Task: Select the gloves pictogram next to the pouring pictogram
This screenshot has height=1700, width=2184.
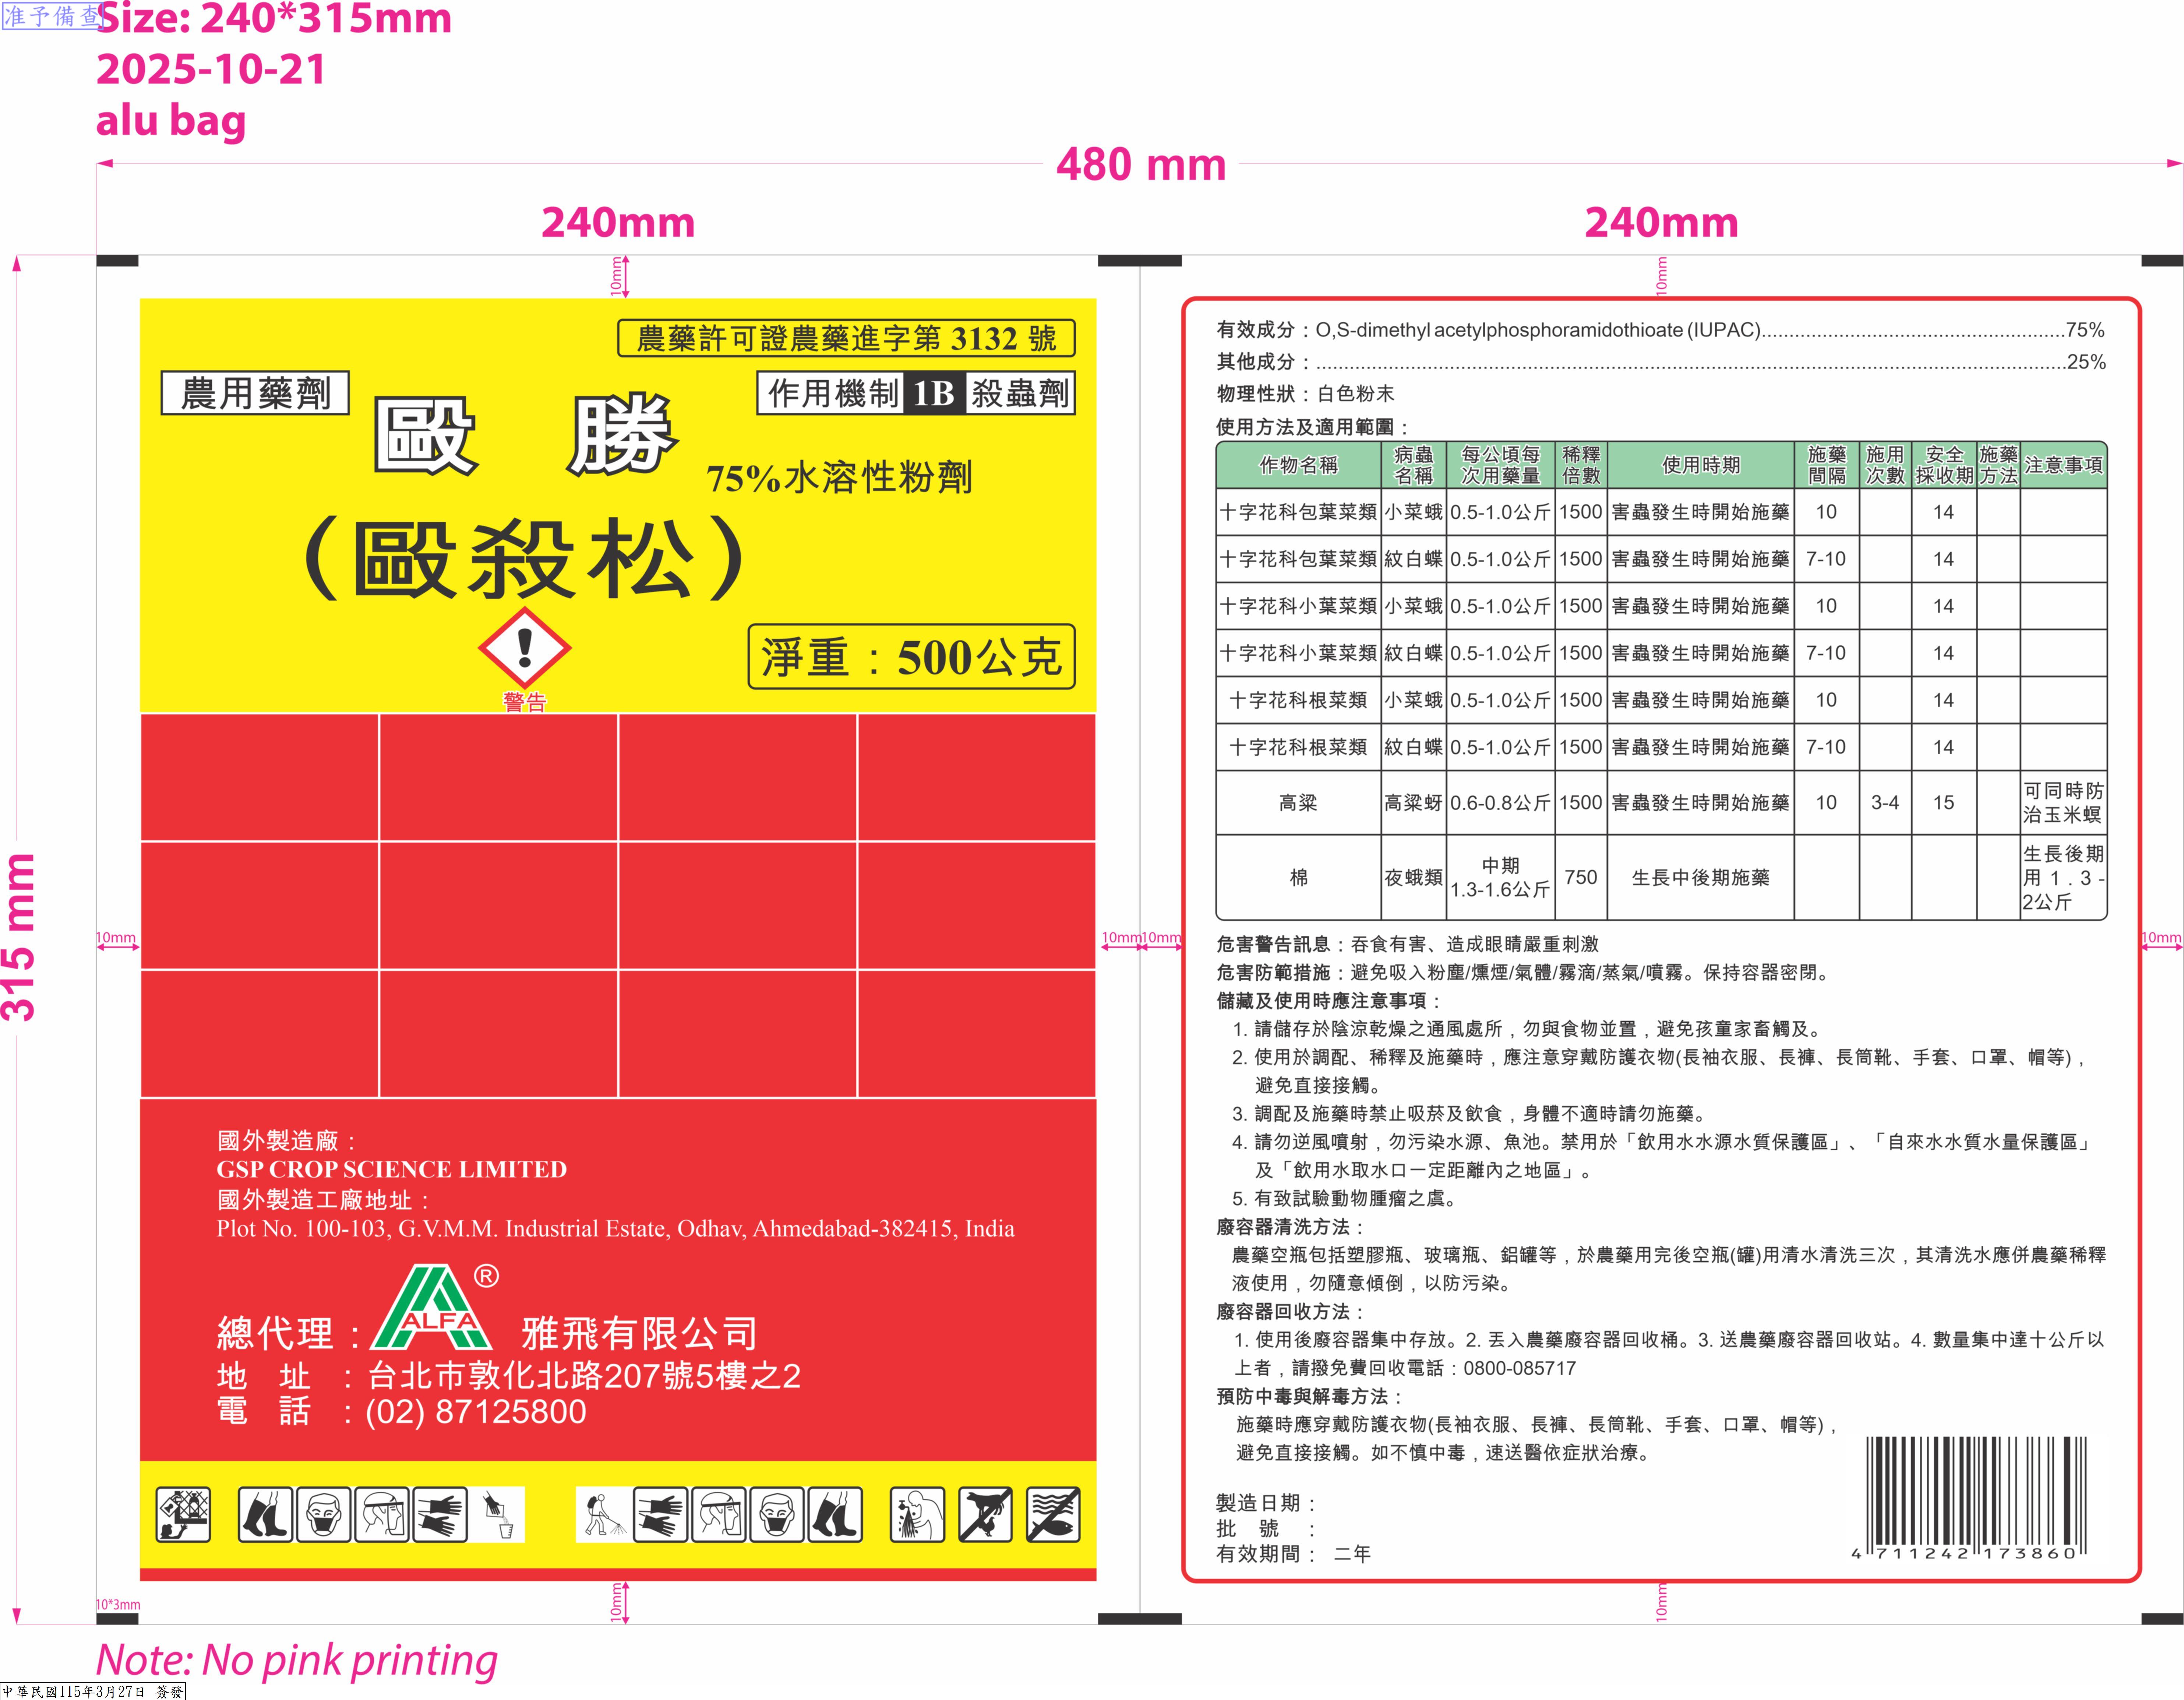Action: [x=439, y=1514]
